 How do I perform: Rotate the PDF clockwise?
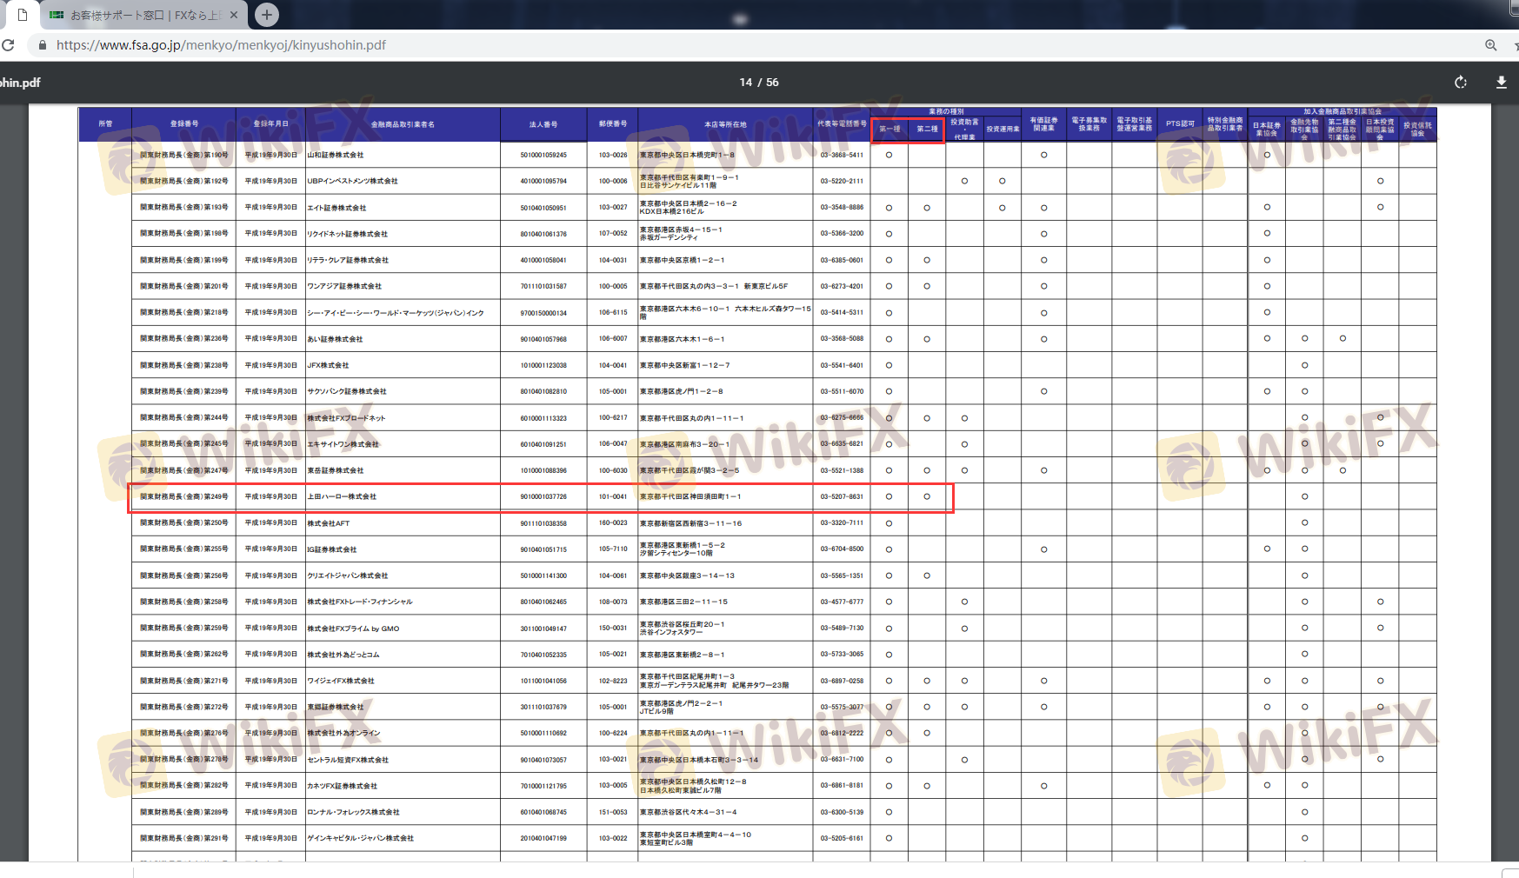click(x=1461, y=82)
